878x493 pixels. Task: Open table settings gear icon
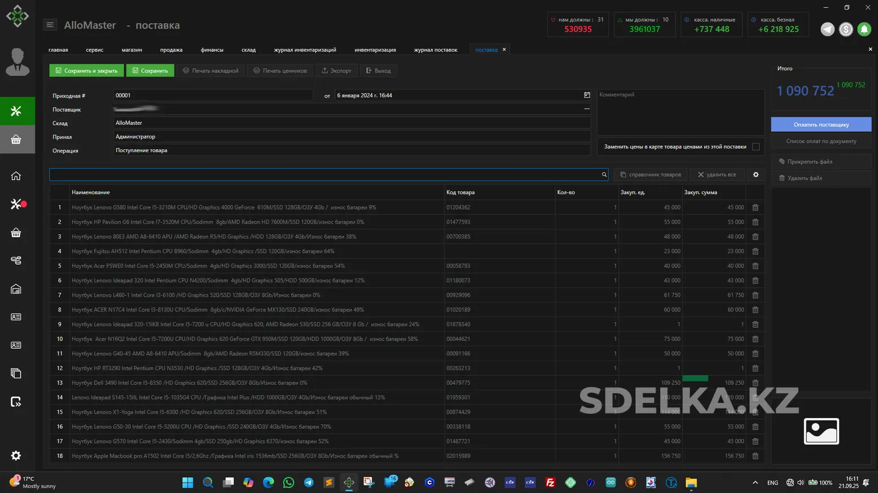tap(756, 175)
